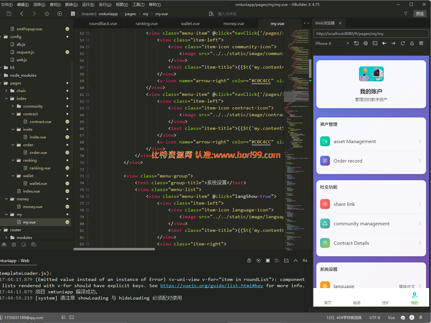The height and width of the screenshot is (323, 431).
Task: Switch to the wallet.vue editor tab
Action: (190, 23)
